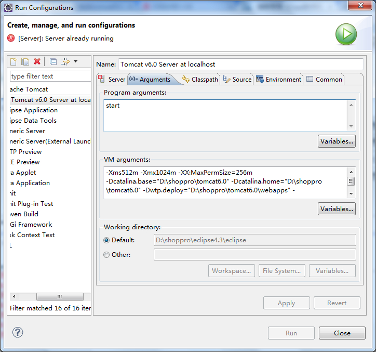
Task: Select the Other working directory radio button
Action: point(106,255)
